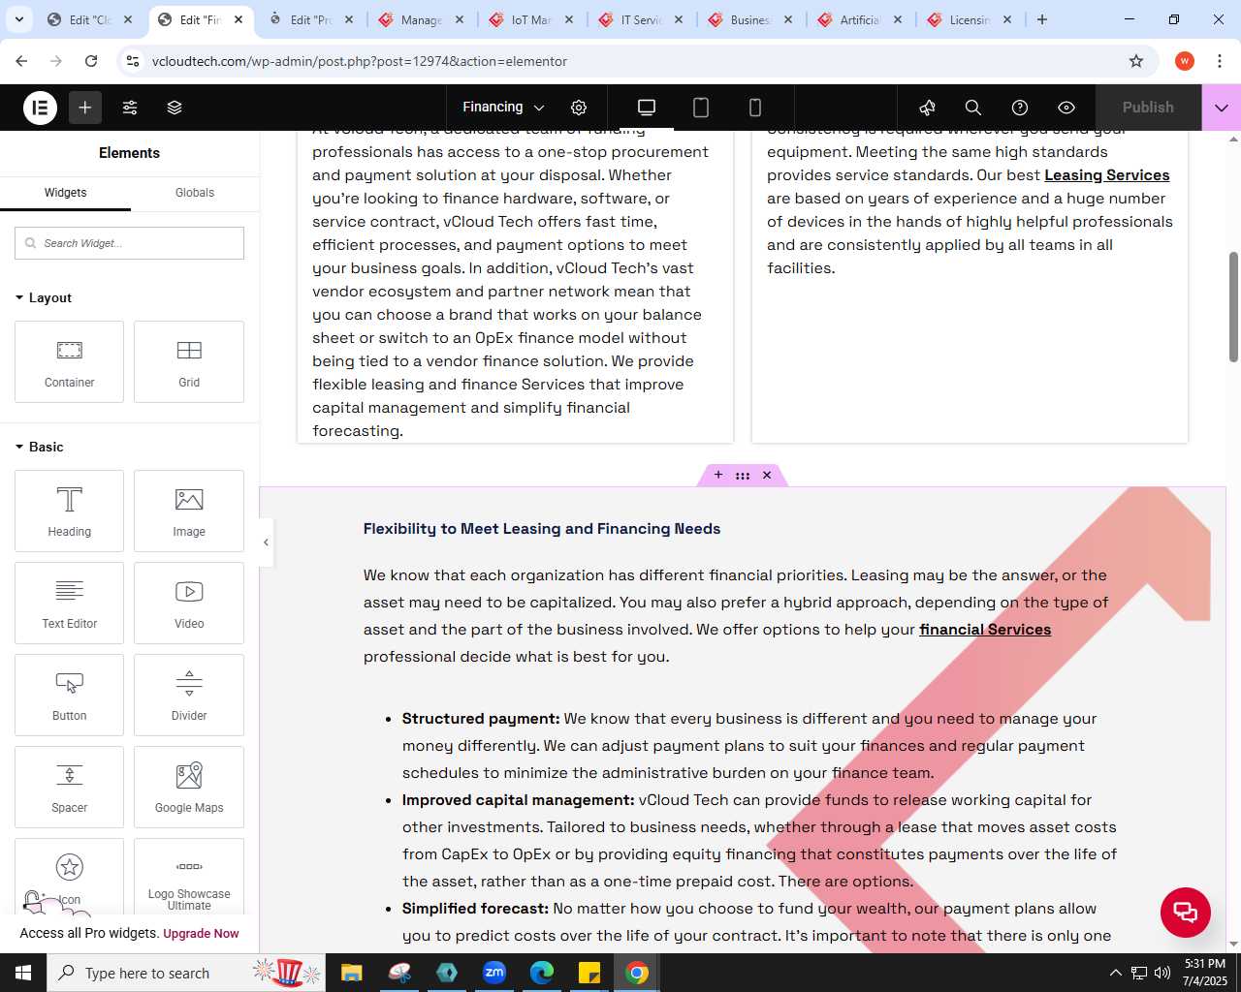This screenshot has width=1241, height=992.
Task: Select the Video widget
Action: click(189, 603)
